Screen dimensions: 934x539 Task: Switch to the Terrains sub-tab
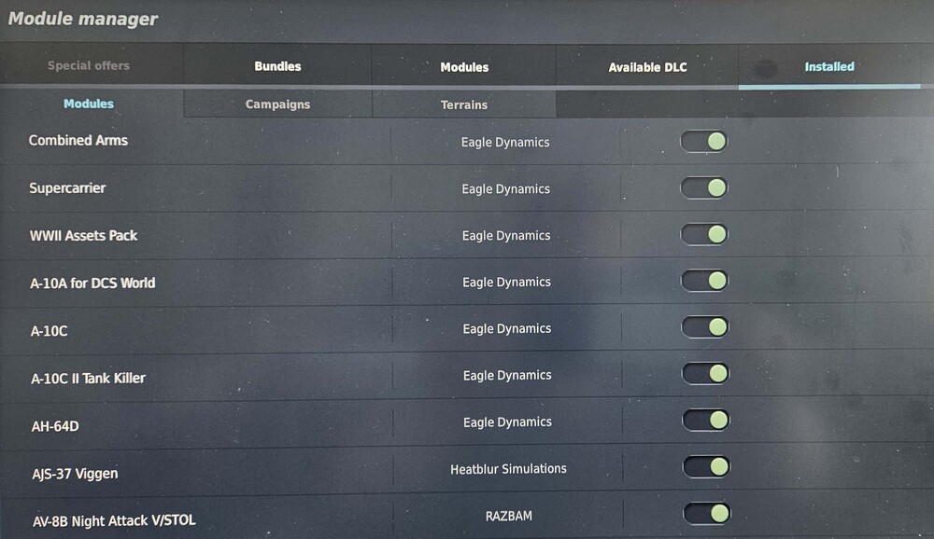pyautogui.click(x=464, y=104)
